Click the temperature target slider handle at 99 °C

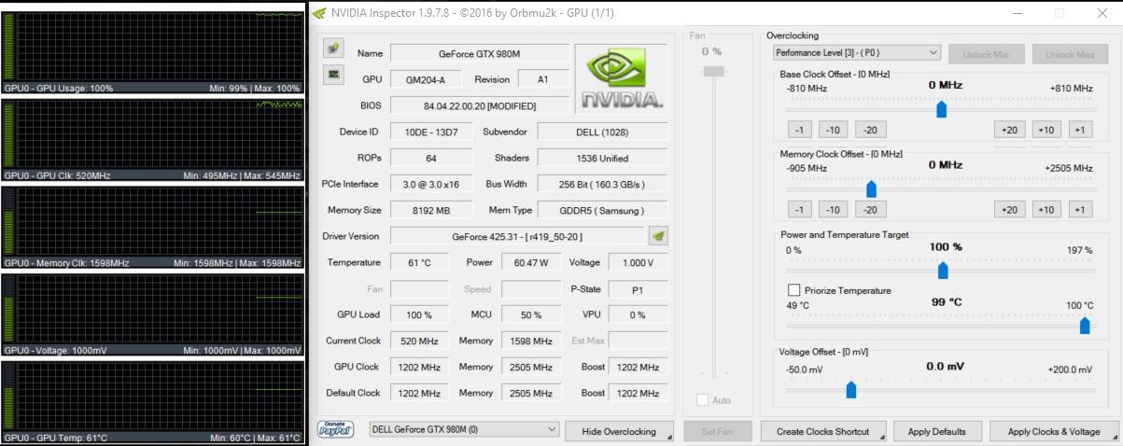coord(1085,325)
